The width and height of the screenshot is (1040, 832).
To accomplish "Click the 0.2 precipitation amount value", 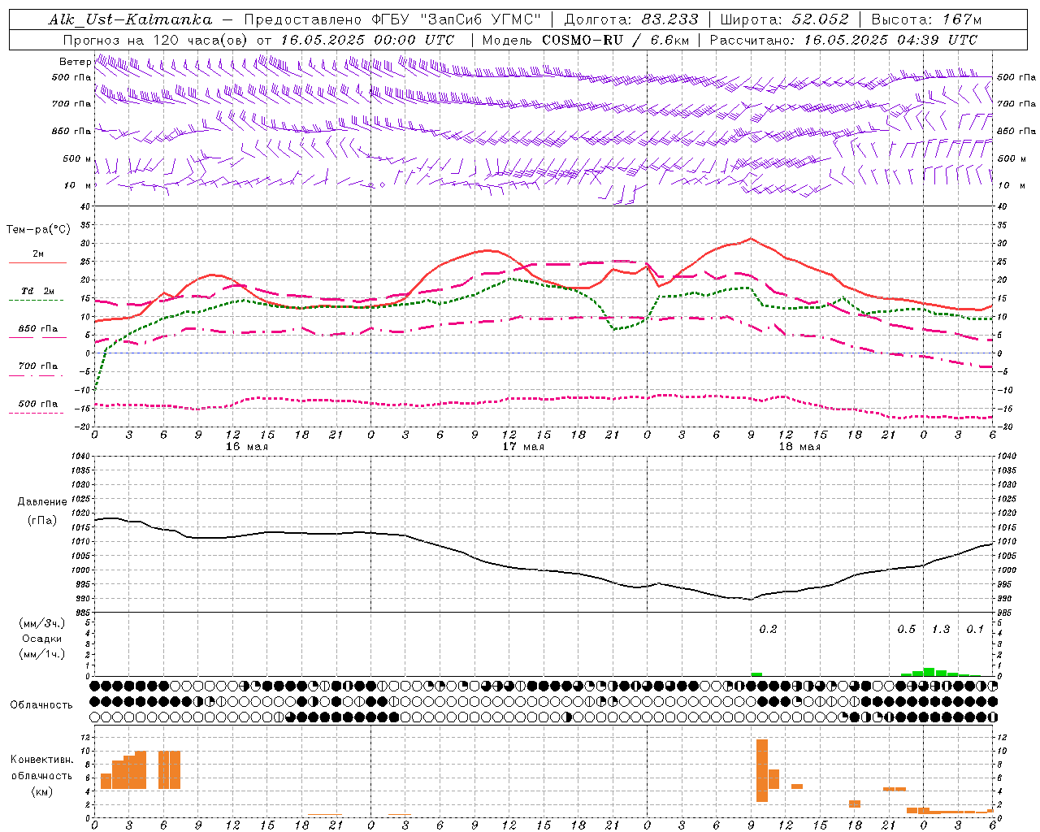I will click(768, 630).
